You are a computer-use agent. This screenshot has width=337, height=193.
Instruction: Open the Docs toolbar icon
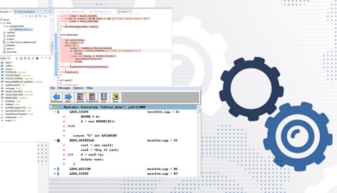(x=116, y=97)
